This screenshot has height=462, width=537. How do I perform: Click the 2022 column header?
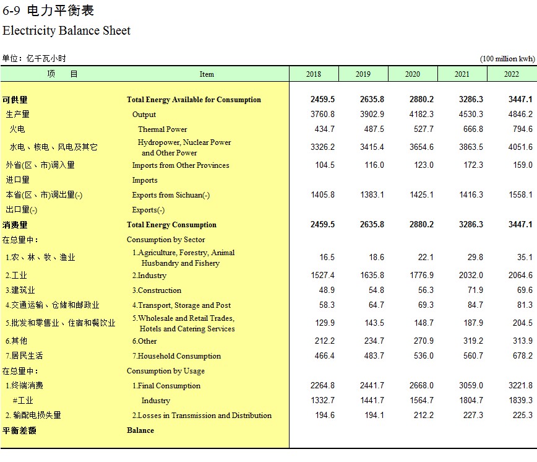click(x=512, y=74)
